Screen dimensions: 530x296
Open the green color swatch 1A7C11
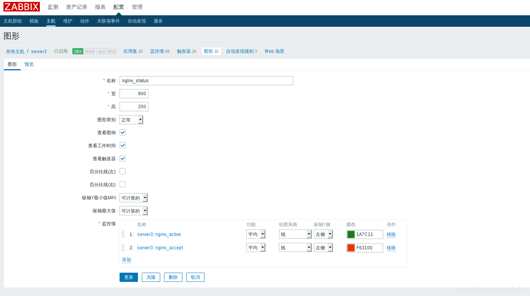(351, 234)
